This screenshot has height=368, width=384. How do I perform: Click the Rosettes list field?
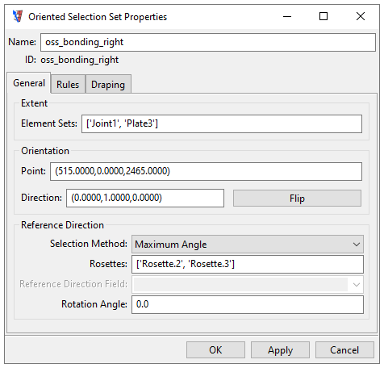(248, 264)
